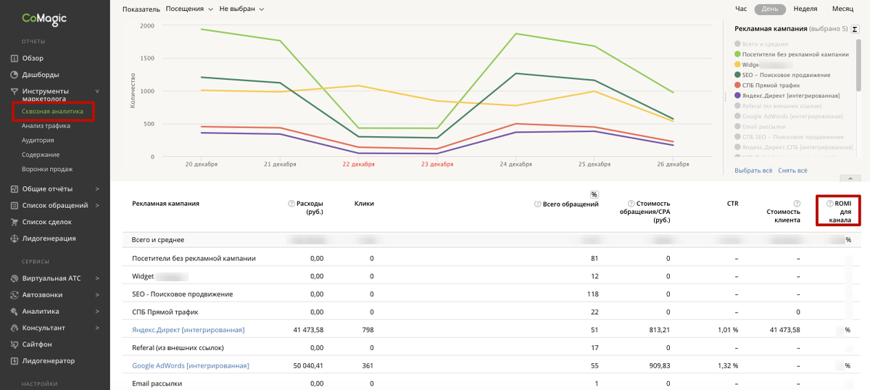
Task: Enable СПБ SEO – Поисковое продвижение series
Action: [x=789, y=136]
